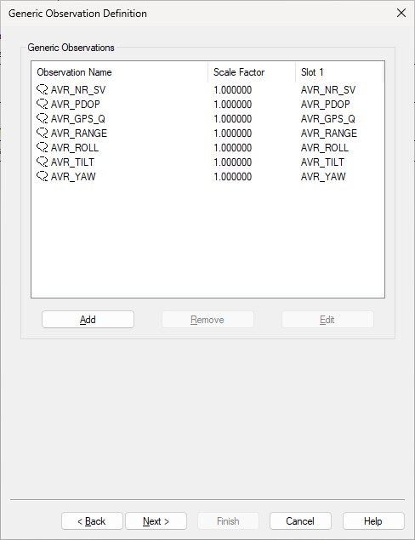Add a new generic observation
415x540 pixels.
(x=88, y=320)
